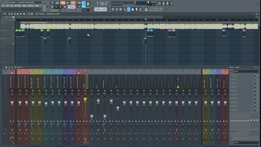Click the Play button in transport
This screenshot has width=261, height=147.
click(56, 7)
